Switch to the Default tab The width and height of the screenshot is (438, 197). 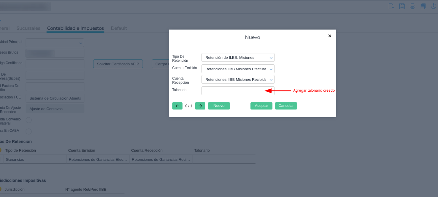click(119, 28)
